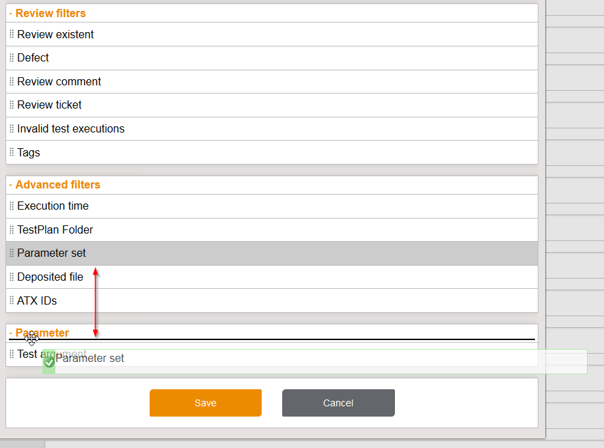Click the green checkmark on Parameter set preview
Image resolution: width=604 pixels, height=448 pixels.
[x=48, y=362]
